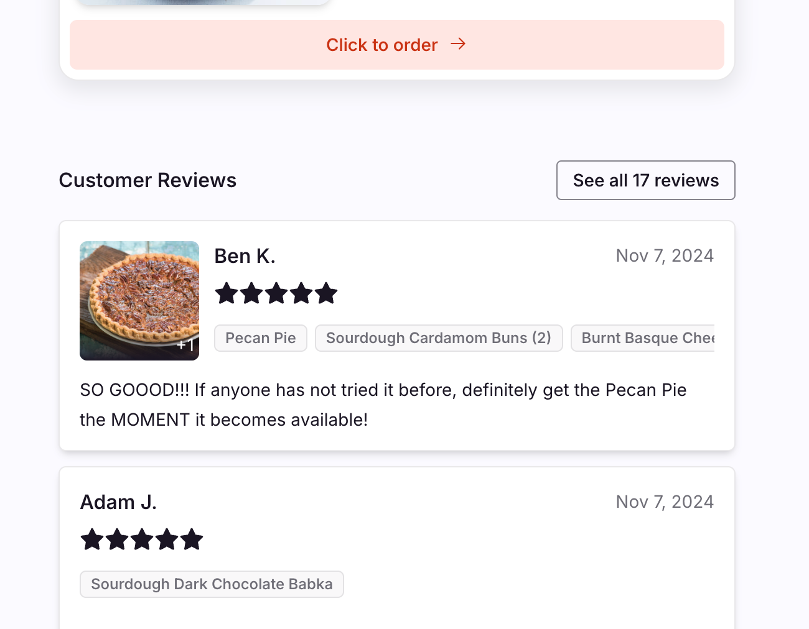This screenshot has height=629, width=809.
Task: Click the first star in Ben K.'s rating
Action: (227, 293)
